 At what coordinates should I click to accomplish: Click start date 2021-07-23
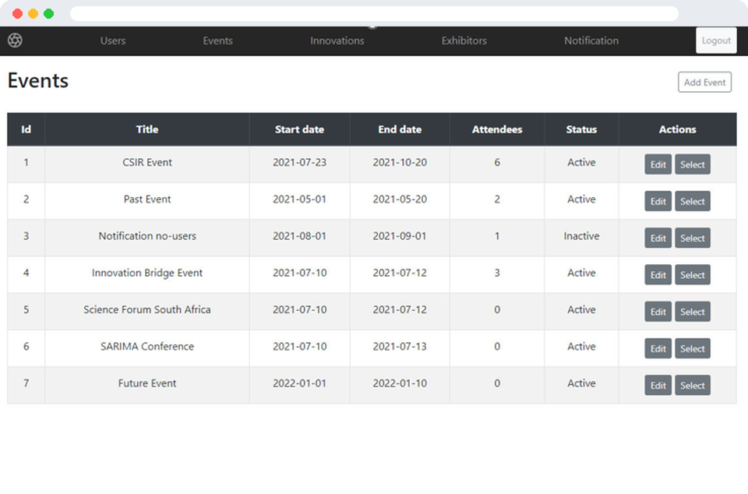point(299,162)
